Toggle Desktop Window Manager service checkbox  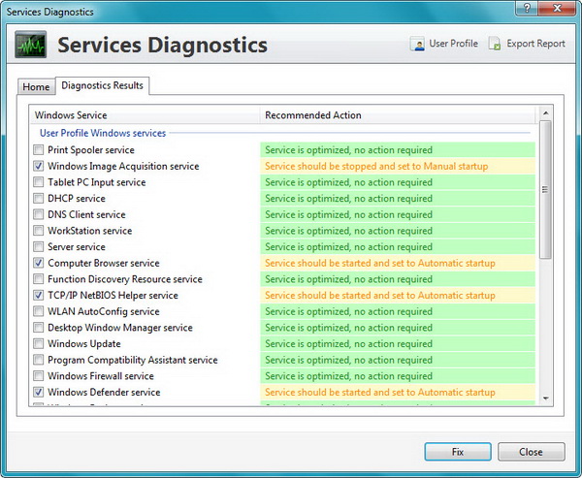coord(38,328)
